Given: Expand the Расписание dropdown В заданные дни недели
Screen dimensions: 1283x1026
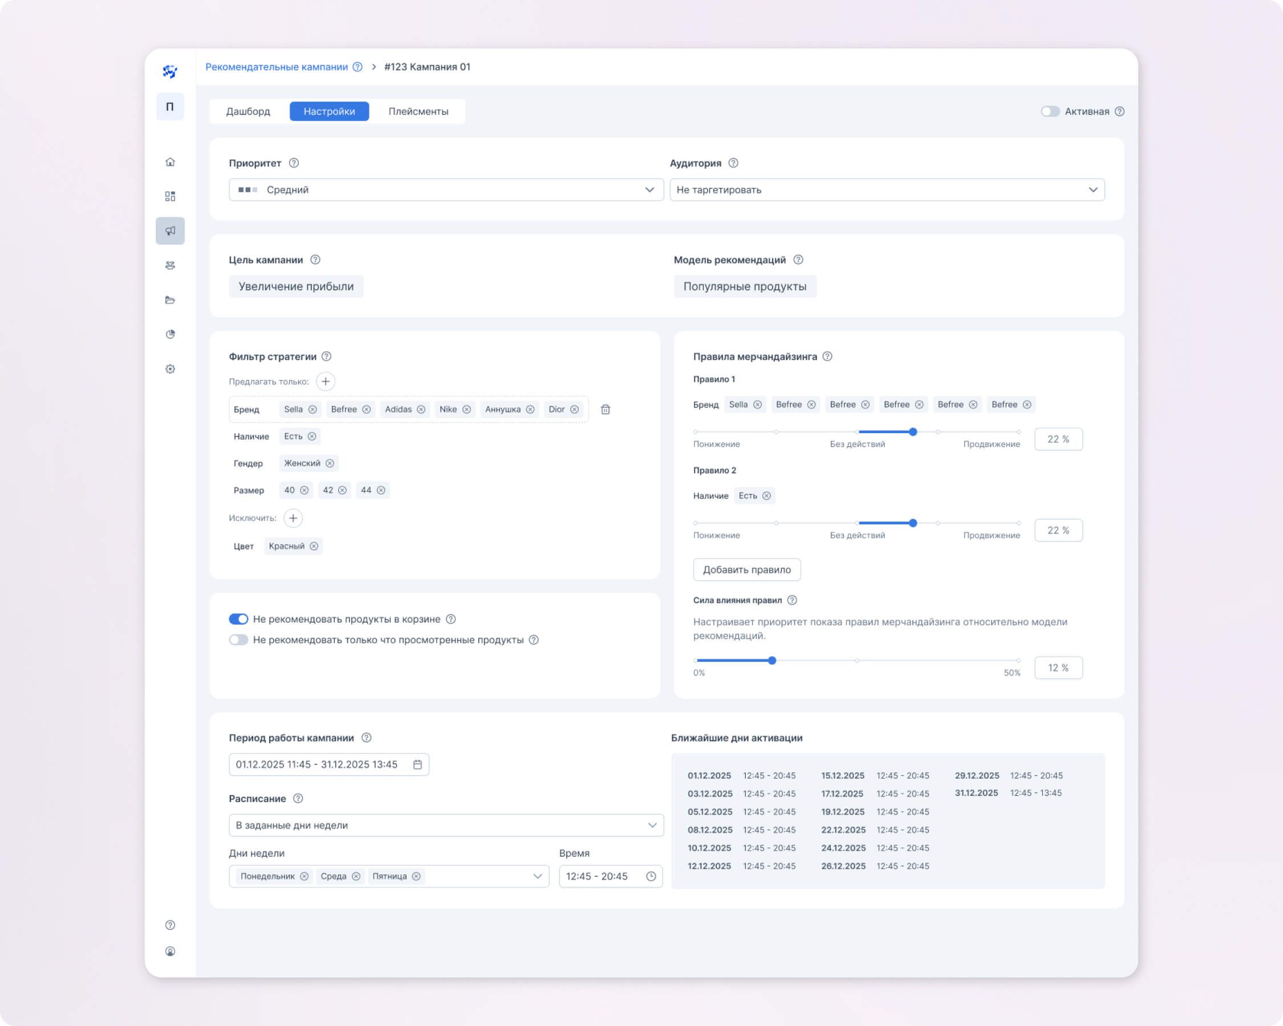Looking at the screenshot, I should pyautogui.click(x=446, y=825).
